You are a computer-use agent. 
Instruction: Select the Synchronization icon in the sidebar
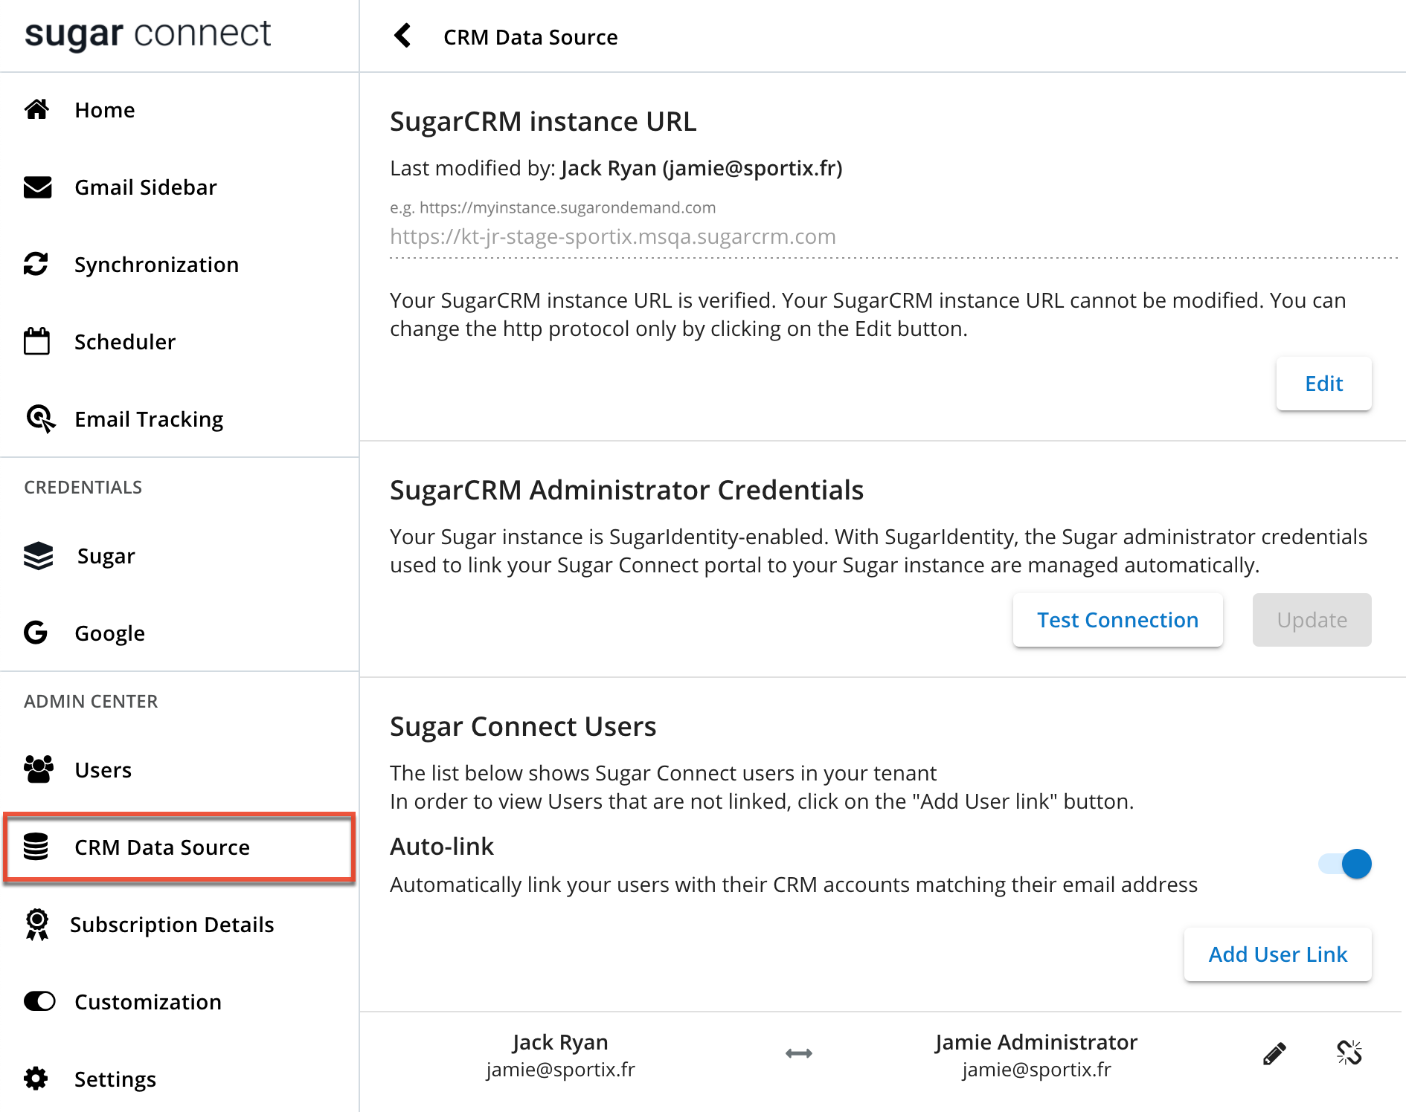(x=39, y=265)
